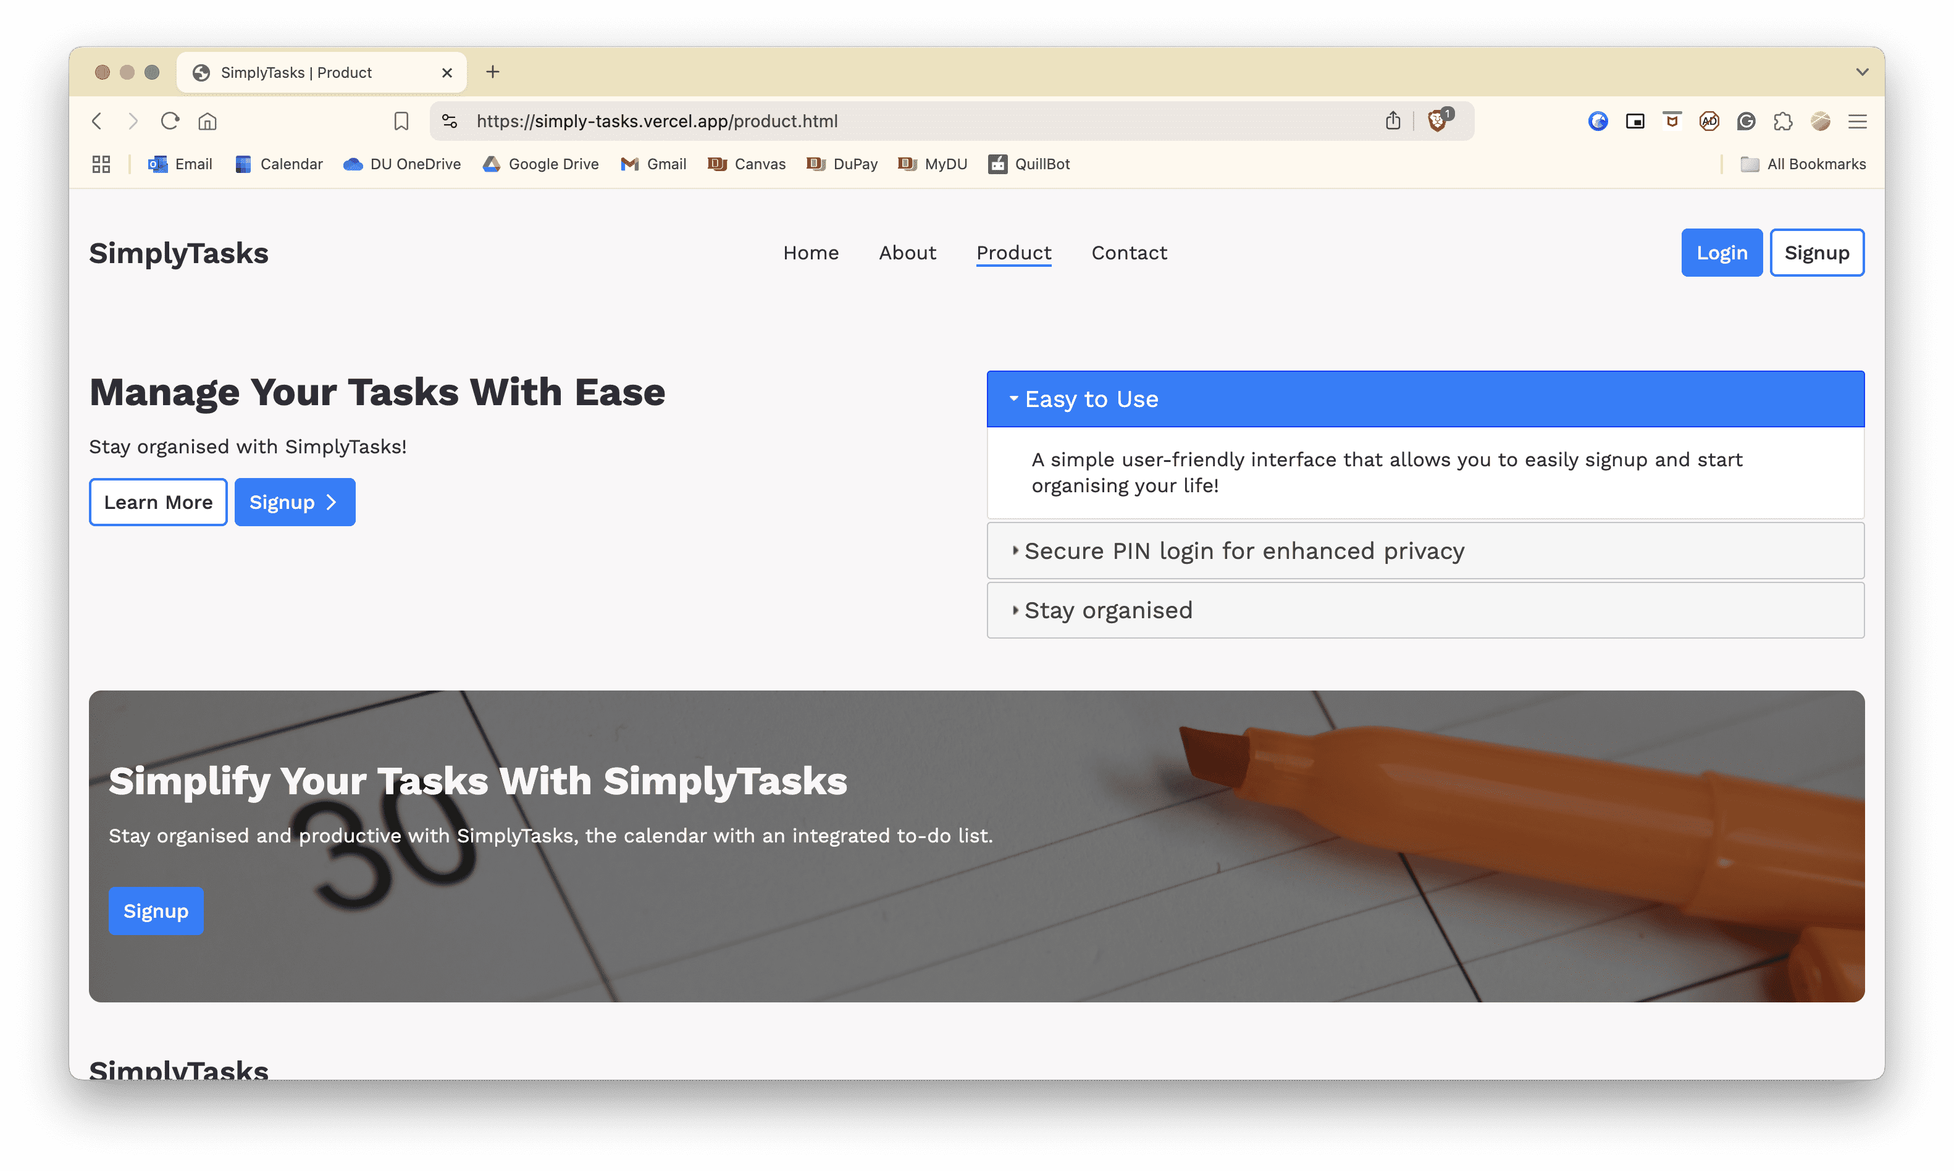
Task: Click the Learn More button
Action: tap(157, 502)
